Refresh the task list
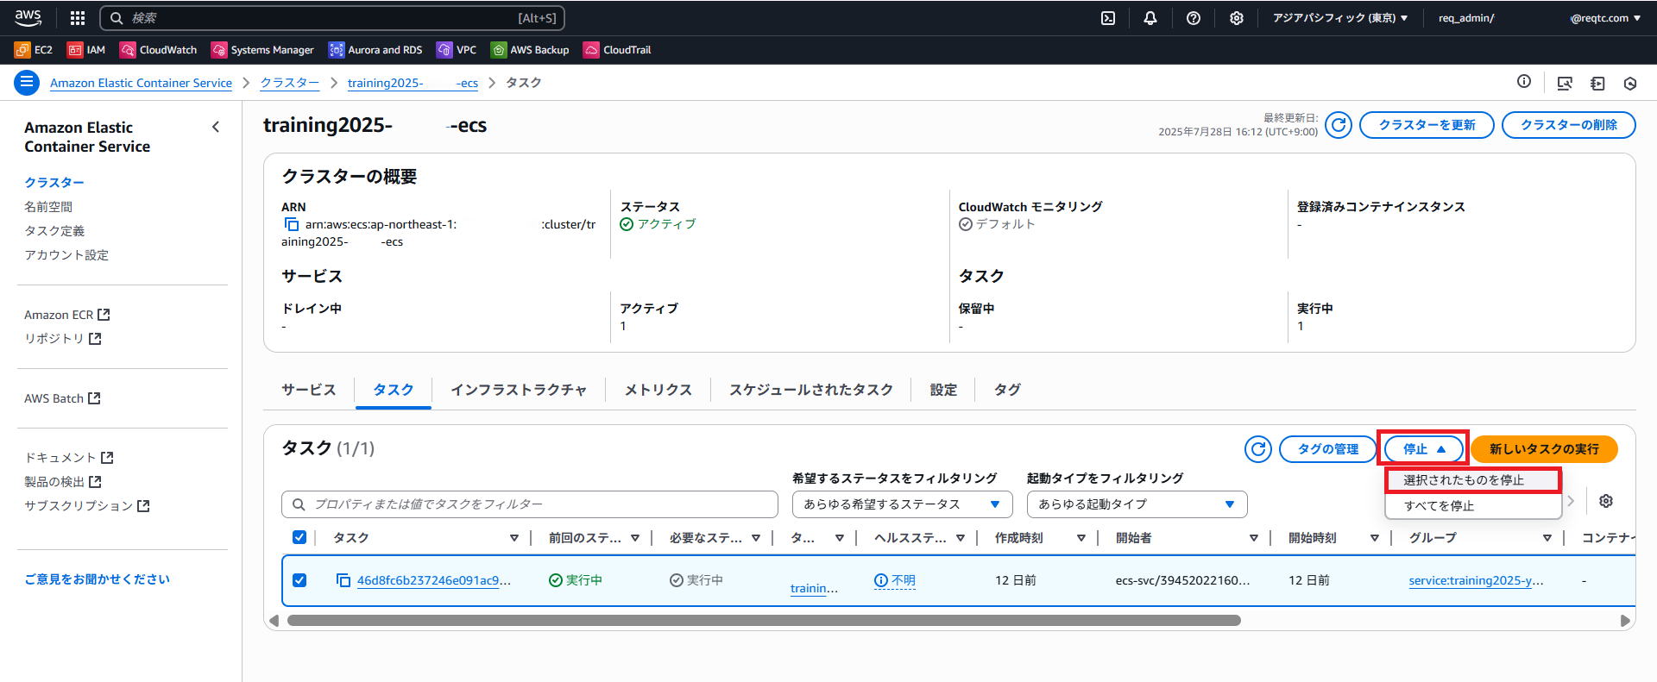 pos(1258,449)
